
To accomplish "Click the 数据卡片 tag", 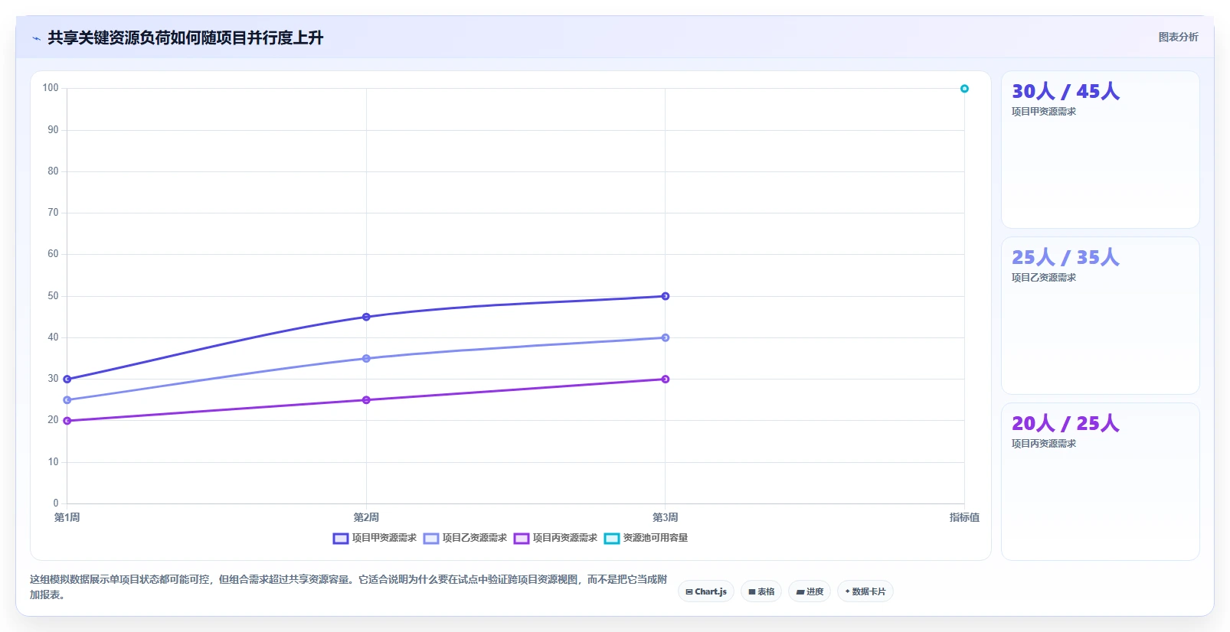I will tap(865, 591).
